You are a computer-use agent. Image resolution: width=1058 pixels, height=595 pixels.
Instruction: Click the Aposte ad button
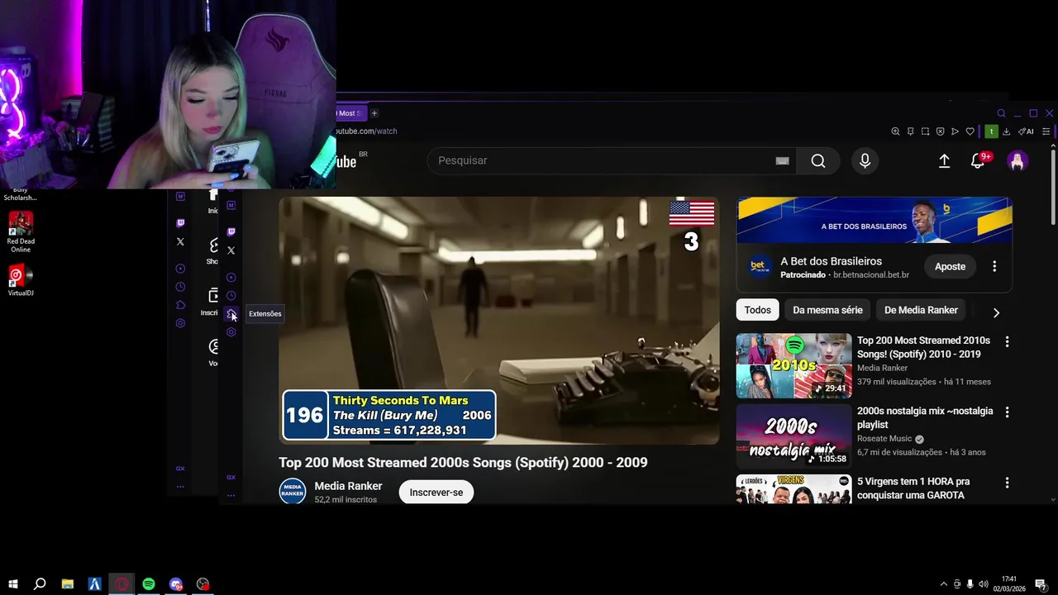point(950,266)
